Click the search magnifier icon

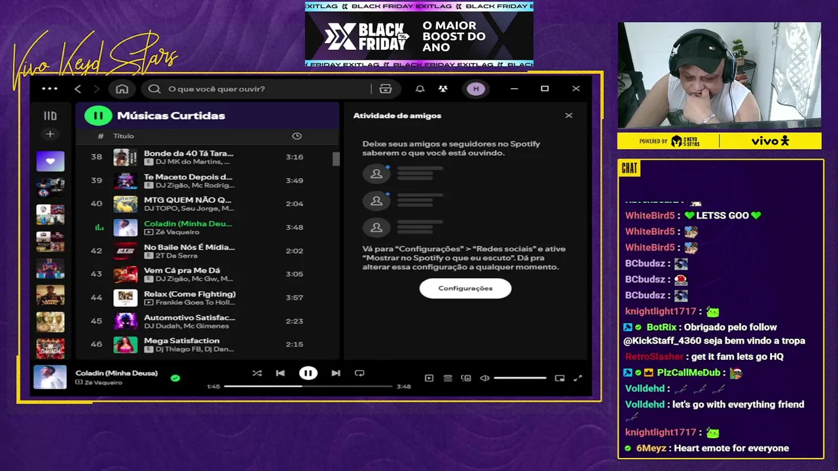click(x=155, y=89)
